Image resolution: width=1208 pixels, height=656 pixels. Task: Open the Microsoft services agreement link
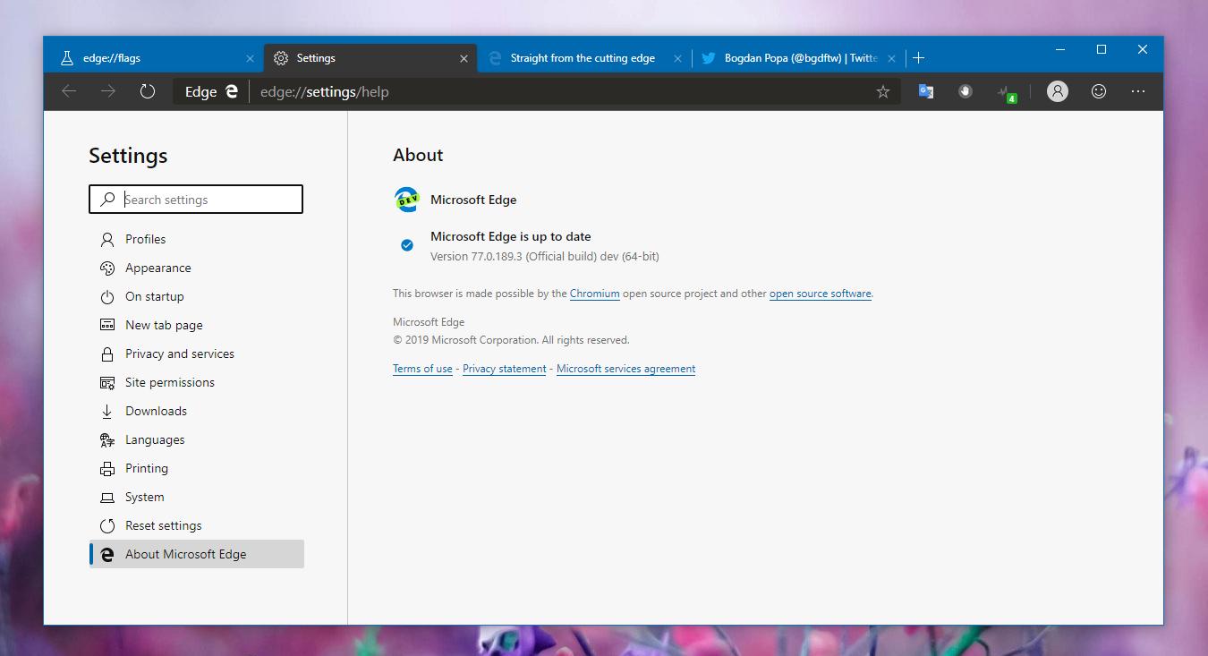point(626,369)
